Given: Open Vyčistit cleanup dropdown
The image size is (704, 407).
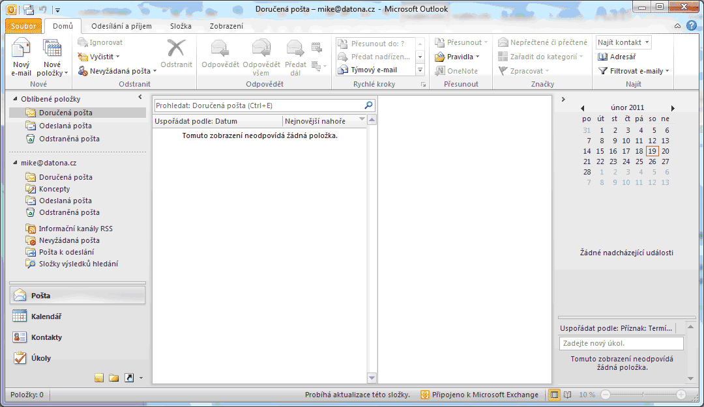Looking at the screenshot, I should click(x=99, y=57).
